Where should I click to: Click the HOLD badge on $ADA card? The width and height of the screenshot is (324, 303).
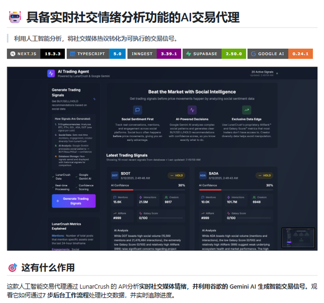264,175
